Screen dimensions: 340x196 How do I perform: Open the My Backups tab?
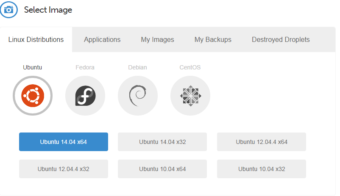click(213, 40)
